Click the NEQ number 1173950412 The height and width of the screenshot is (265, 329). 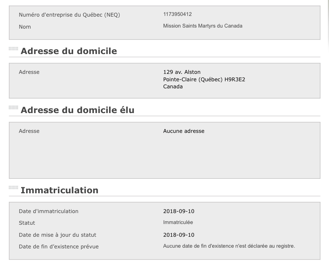pos(177,14)
